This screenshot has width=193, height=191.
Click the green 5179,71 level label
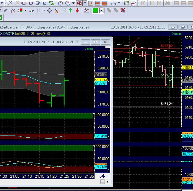point(167,75)
